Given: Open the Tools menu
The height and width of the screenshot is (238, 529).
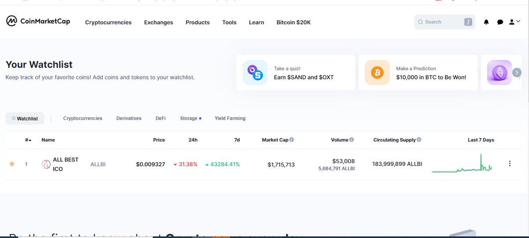Looking at the screenshot, I should tap(229, 22).
